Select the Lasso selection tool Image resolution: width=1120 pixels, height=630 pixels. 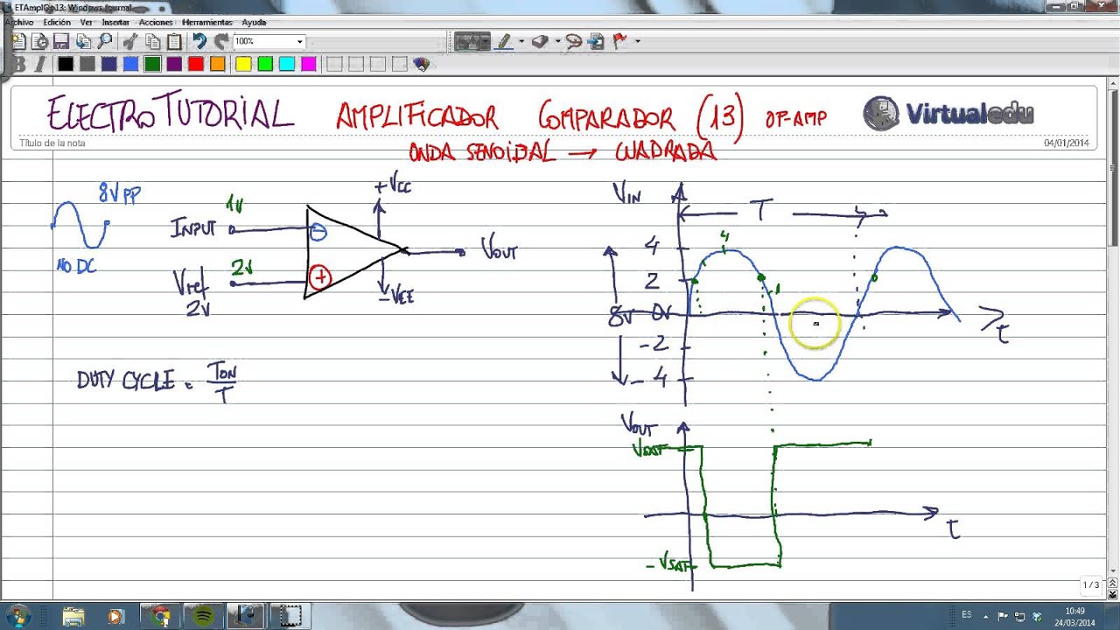[x=574, y=41]
